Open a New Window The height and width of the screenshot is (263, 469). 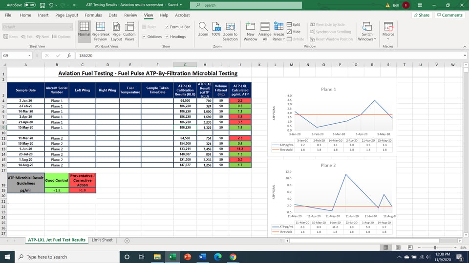click(x=250, y=31)
